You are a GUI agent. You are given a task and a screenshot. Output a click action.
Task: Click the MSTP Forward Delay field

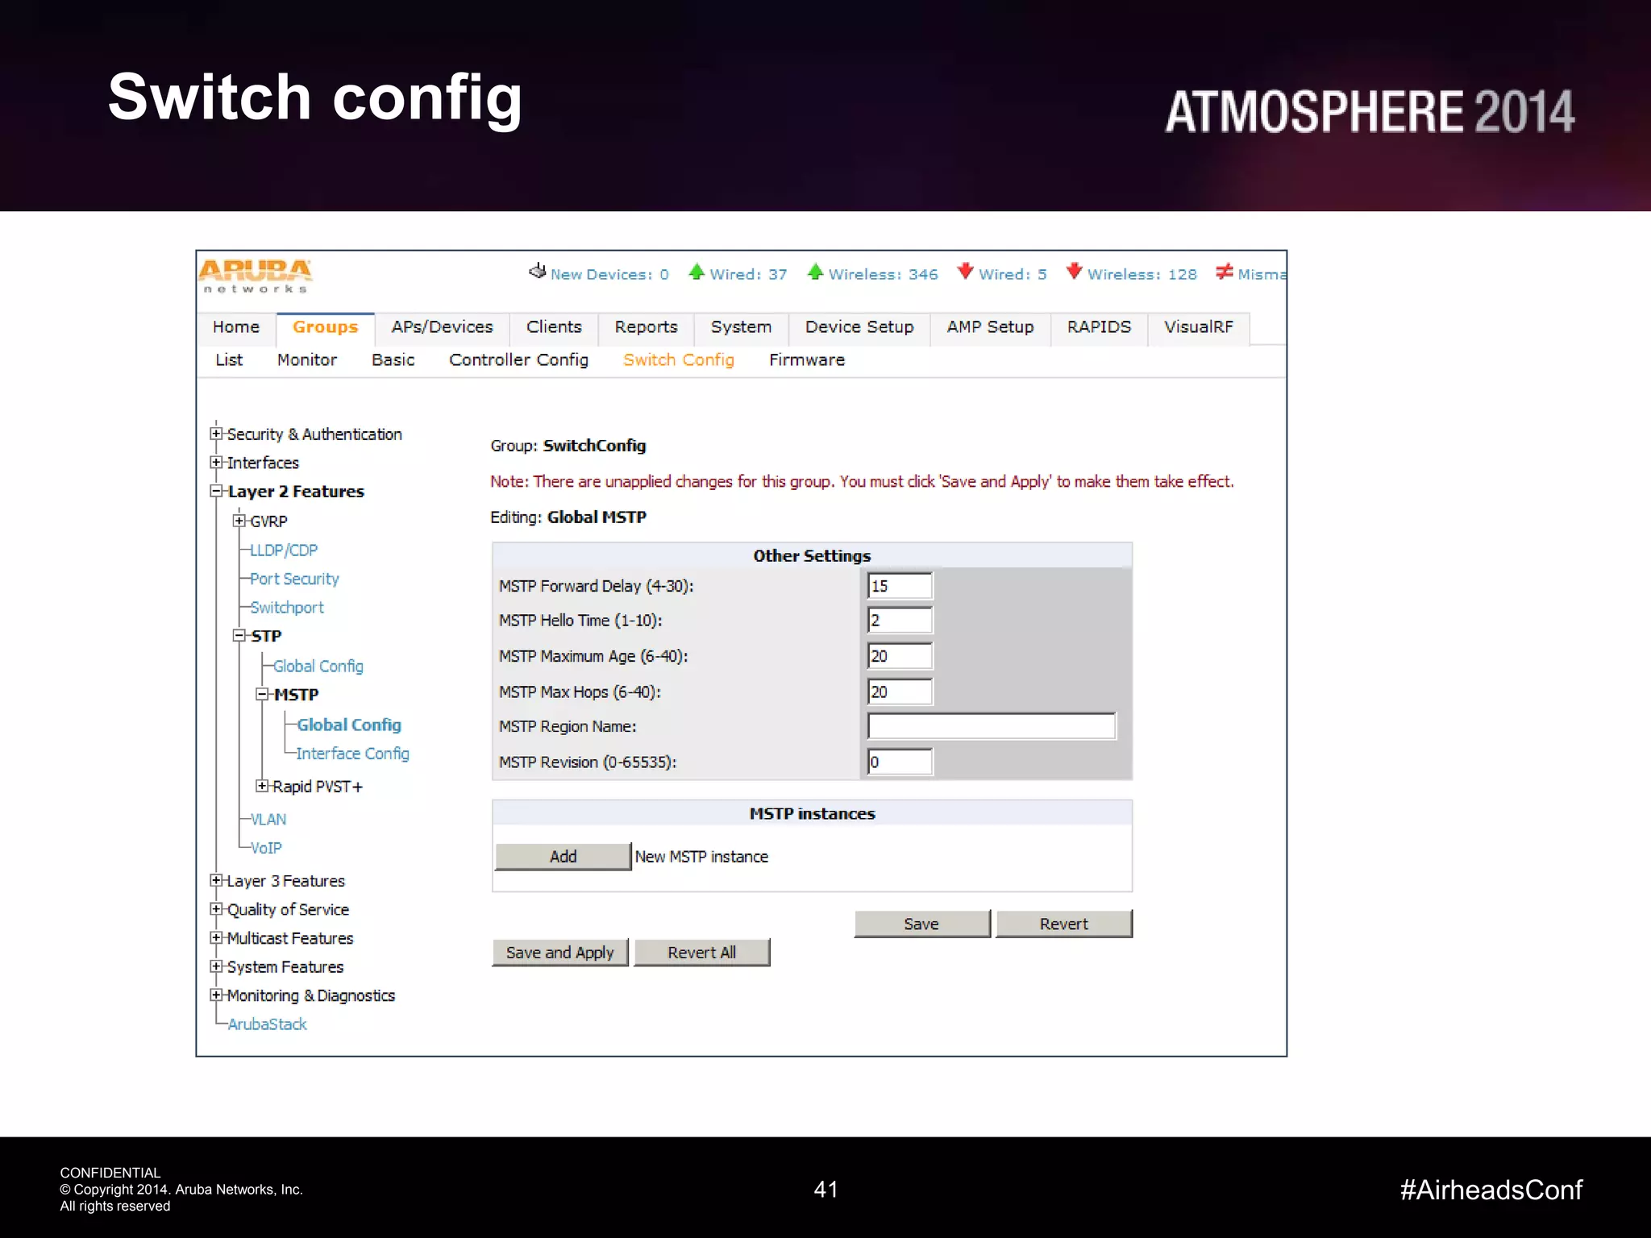click(900, 586)
